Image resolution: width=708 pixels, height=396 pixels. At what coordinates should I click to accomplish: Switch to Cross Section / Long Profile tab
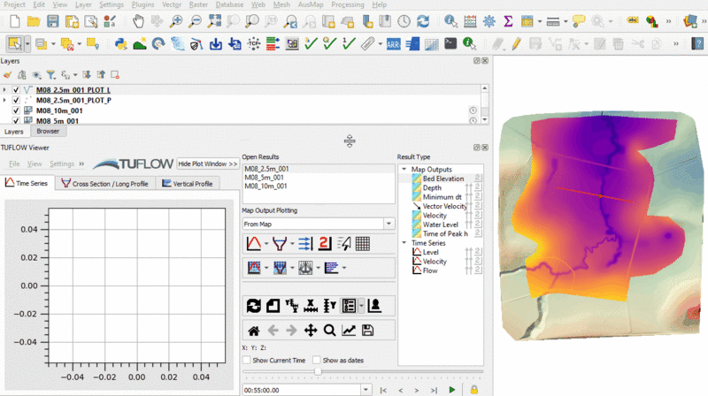pyautogui.click(x=105, y=184)
